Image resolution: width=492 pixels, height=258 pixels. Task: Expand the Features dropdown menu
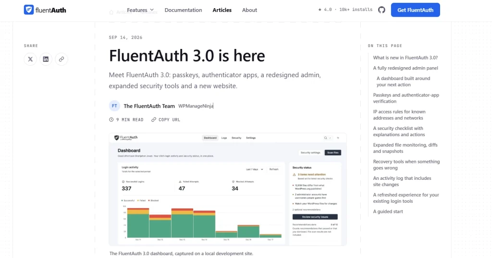click(x=140, y=10)
